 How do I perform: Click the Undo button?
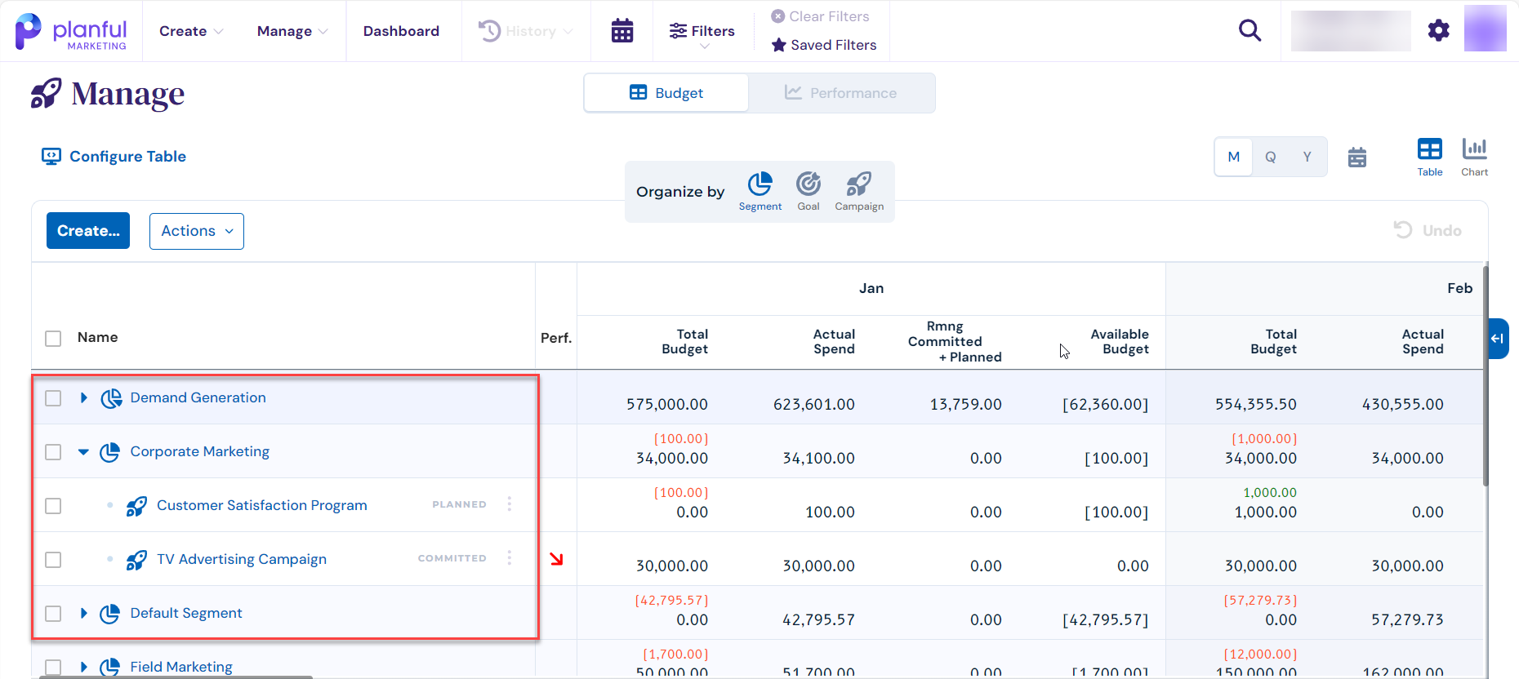(1427, 230)
